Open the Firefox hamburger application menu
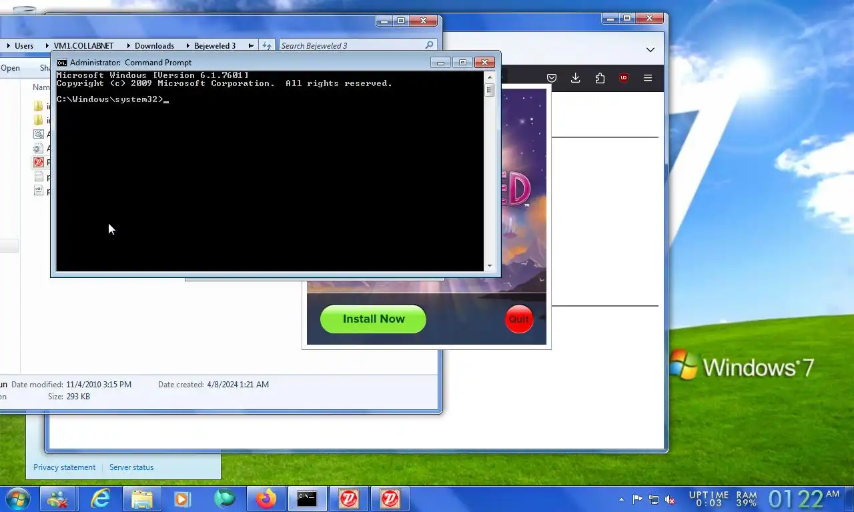 pos(648,78)
